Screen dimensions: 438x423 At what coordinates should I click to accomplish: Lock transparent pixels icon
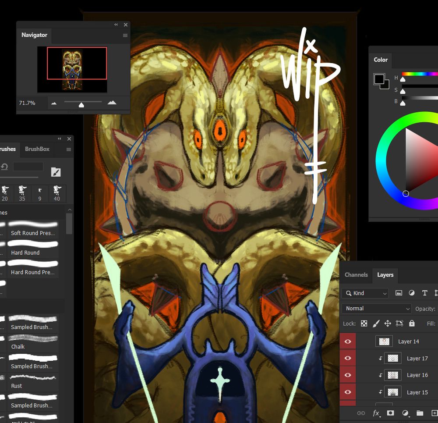click(364, 323)
